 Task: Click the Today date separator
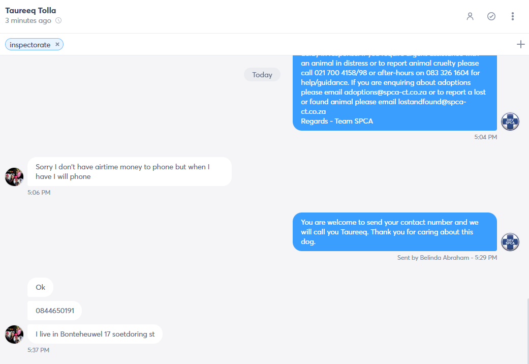click(262, 75)
